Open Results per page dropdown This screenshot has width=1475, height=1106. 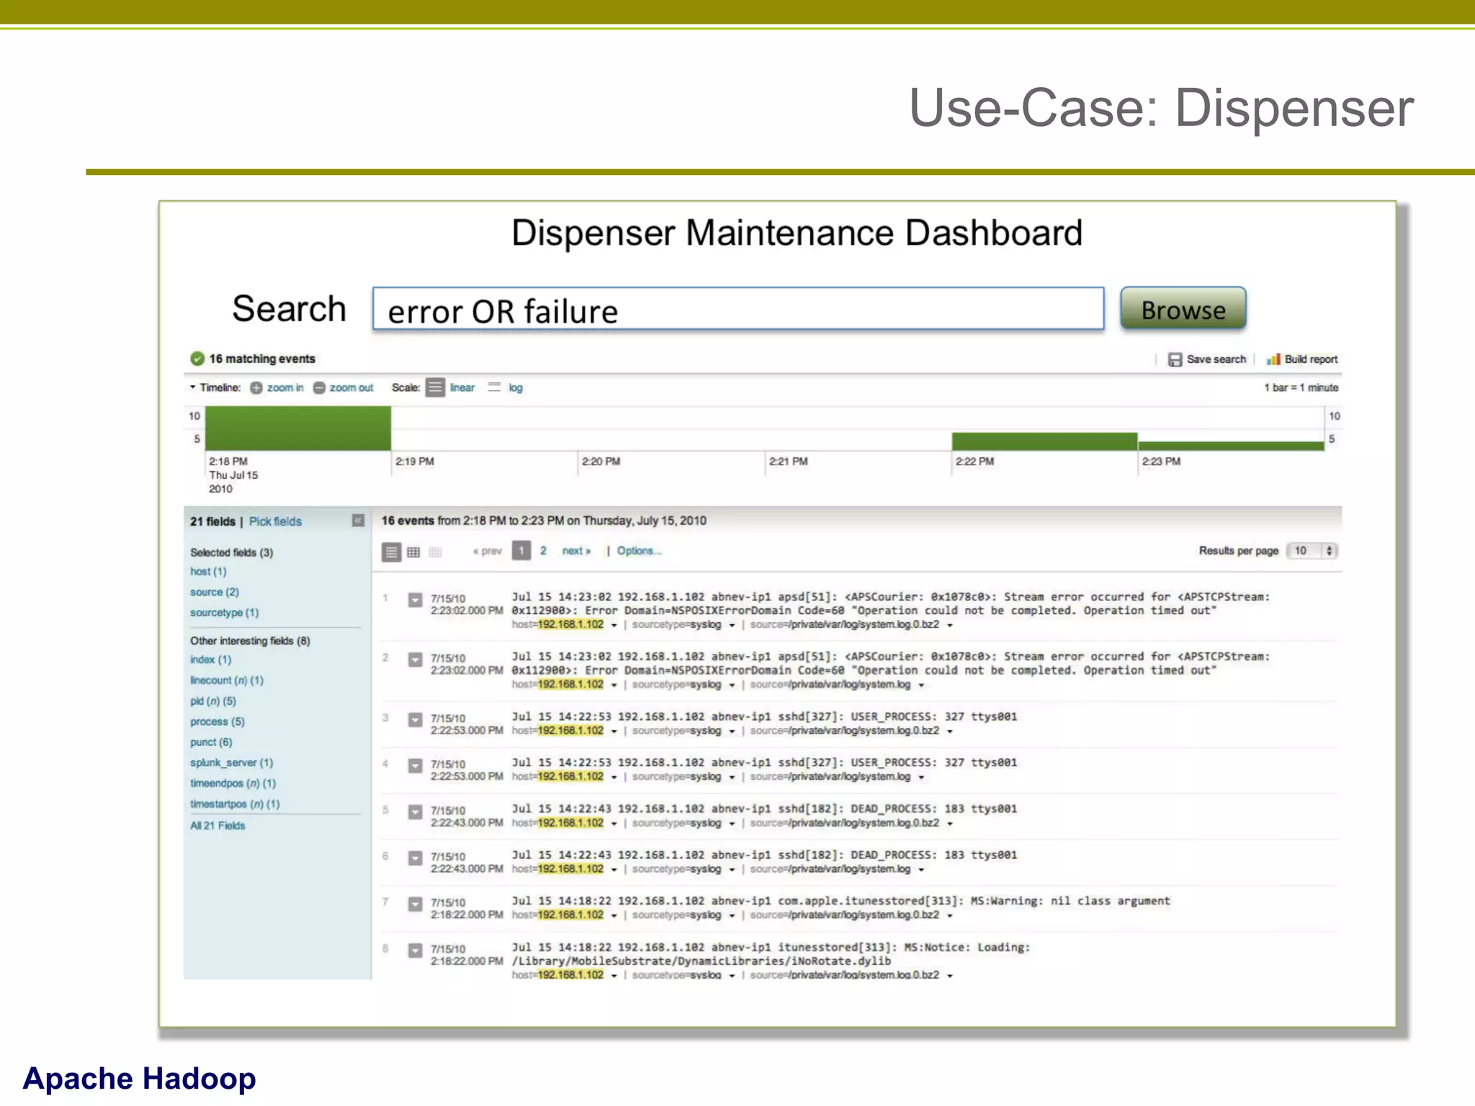(1313, 551)
